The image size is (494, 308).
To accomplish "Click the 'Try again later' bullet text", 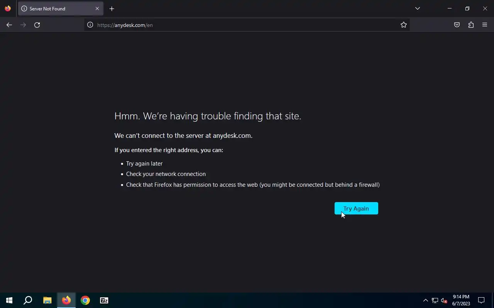I will 144,164.
